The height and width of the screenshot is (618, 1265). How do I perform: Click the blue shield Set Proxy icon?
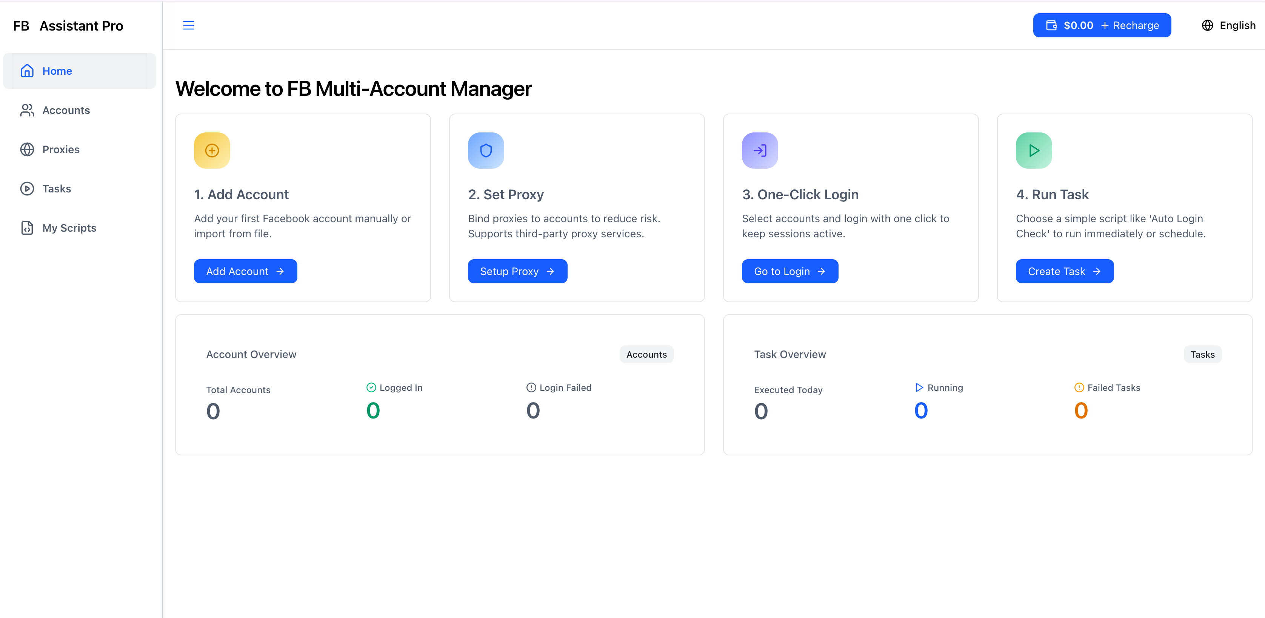pos(486,150)
